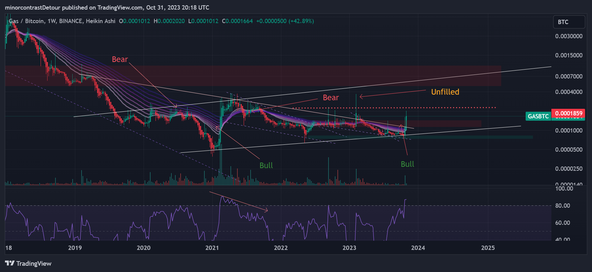Click the GASBTC symbol price tag
This screenshot has width=592, height=272.
538,116
